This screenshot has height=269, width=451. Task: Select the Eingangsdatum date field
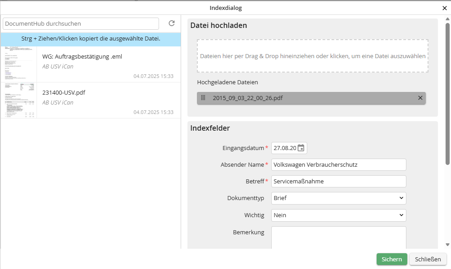(x=284, y=148)
